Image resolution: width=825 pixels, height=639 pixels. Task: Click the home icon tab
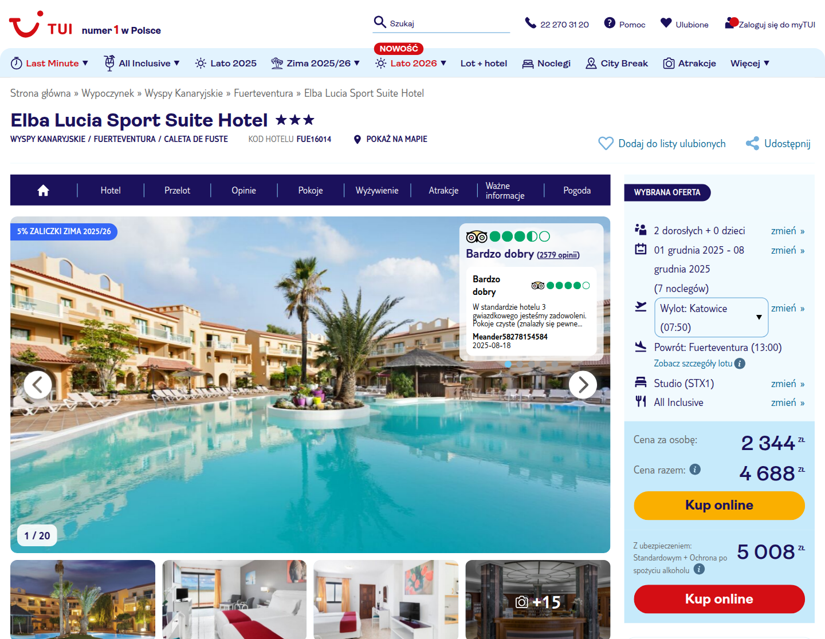click(x=43, y=191)
